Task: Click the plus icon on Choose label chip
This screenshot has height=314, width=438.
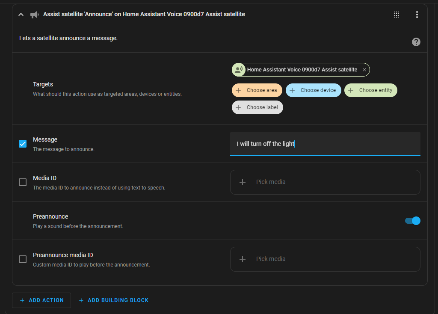Action: [x=238, y=107]
